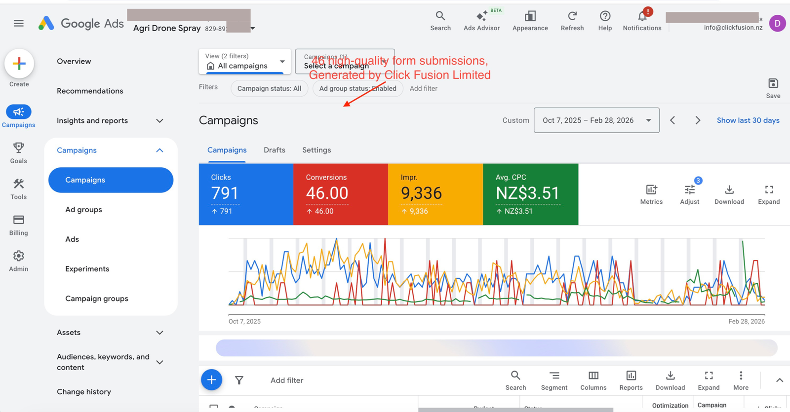Click the Columns icon in table toolbar
790x412 pixels.
(x=593, y=380)
